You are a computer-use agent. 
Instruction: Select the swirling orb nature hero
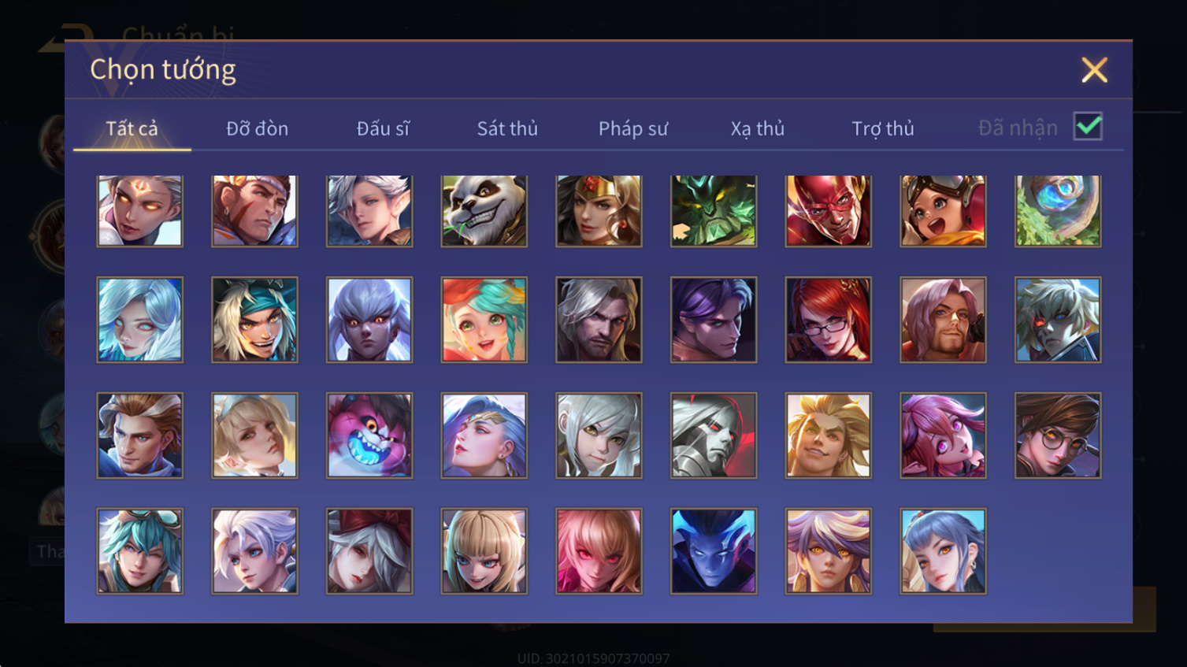1058,210
